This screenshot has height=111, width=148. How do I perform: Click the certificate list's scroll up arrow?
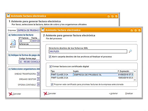(x=135, y=71)
